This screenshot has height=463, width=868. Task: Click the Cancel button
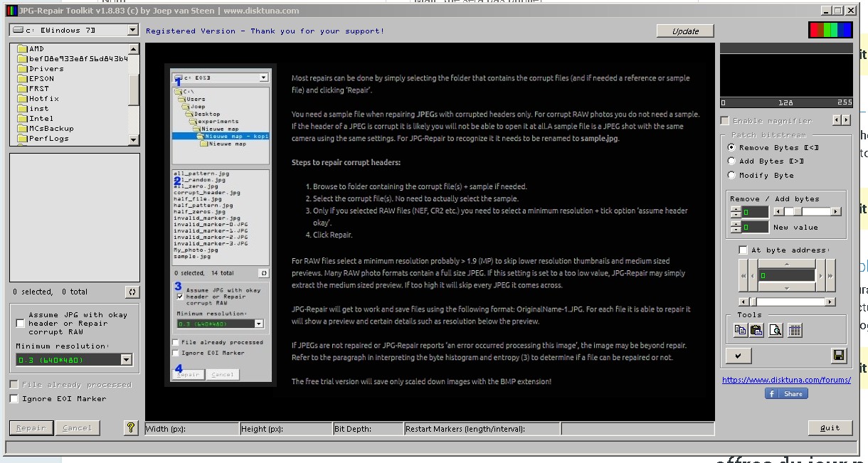click(77, 427)
